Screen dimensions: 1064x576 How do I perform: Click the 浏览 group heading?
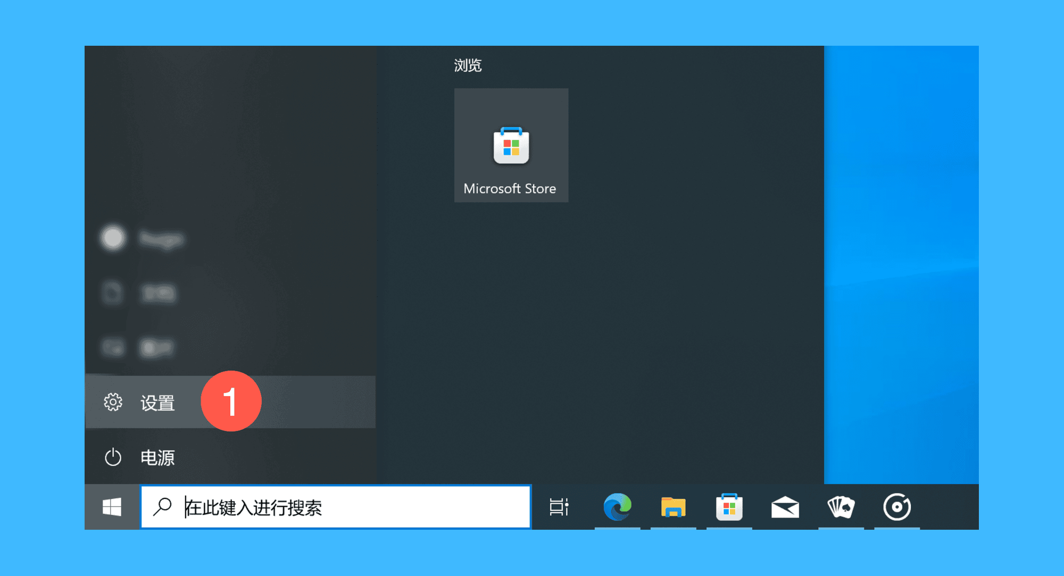(468, 65)
